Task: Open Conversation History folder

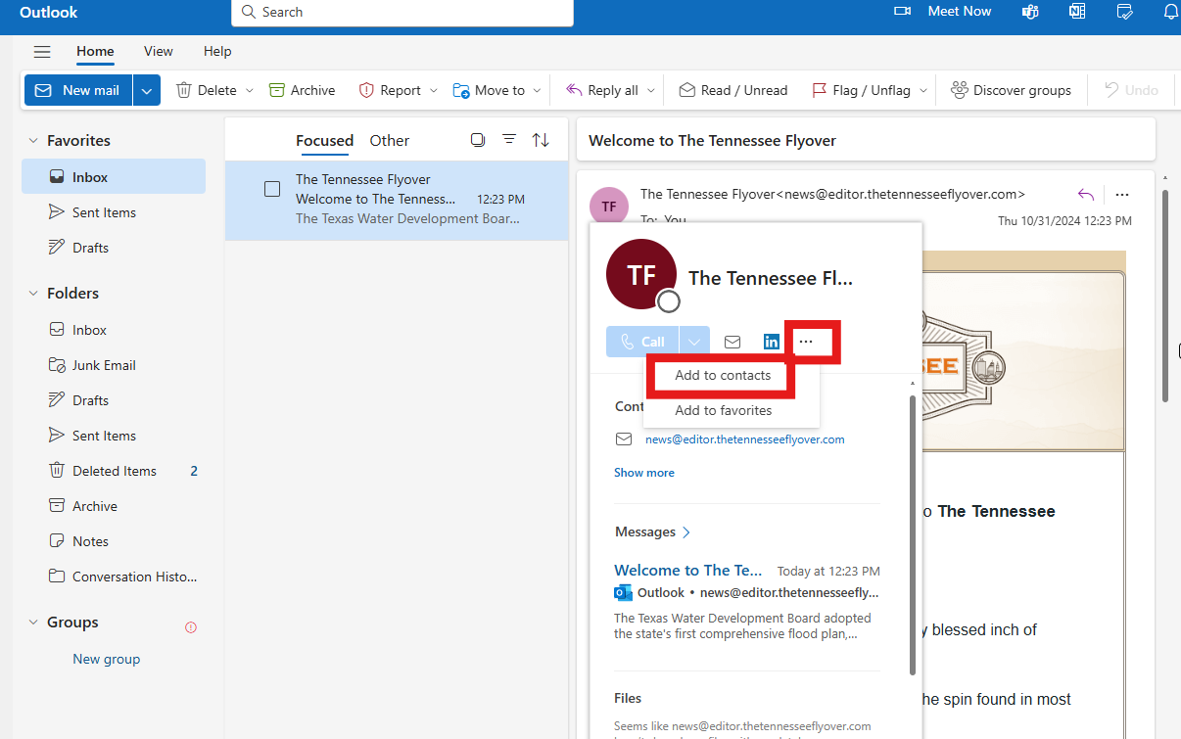Action: (114, 577)
